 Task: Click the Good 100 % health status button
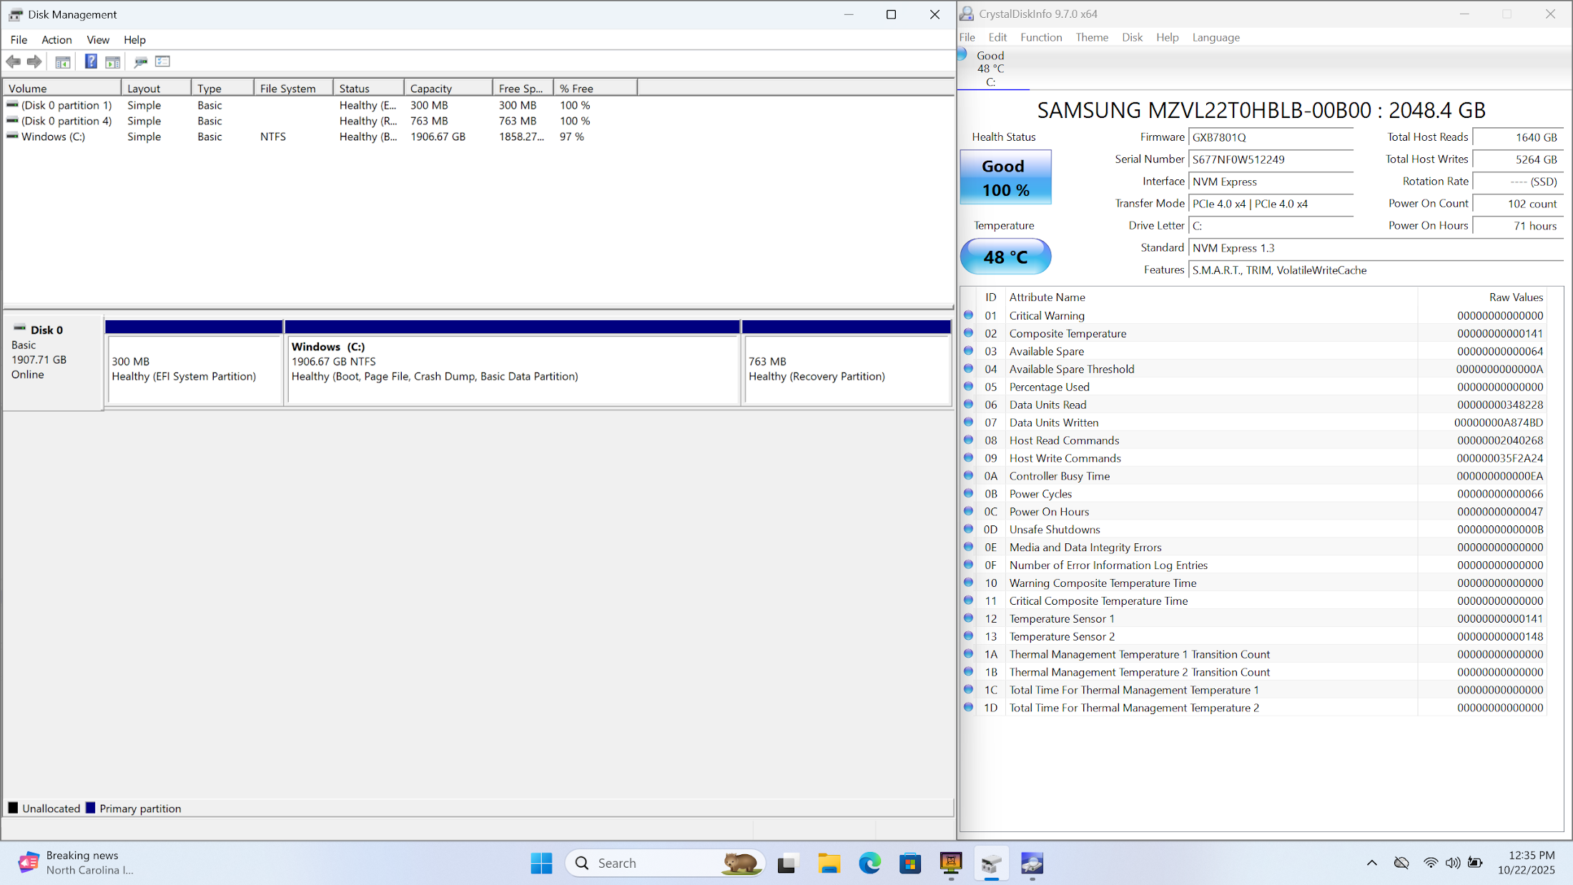1005,177
